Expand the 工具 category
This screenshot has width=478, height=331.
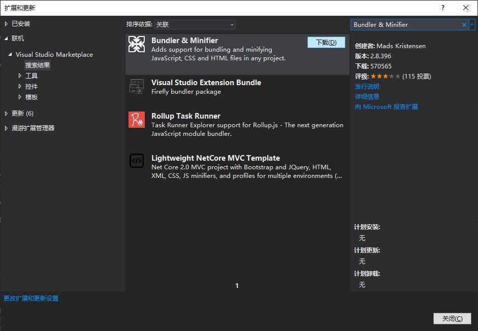pos(20,76)
